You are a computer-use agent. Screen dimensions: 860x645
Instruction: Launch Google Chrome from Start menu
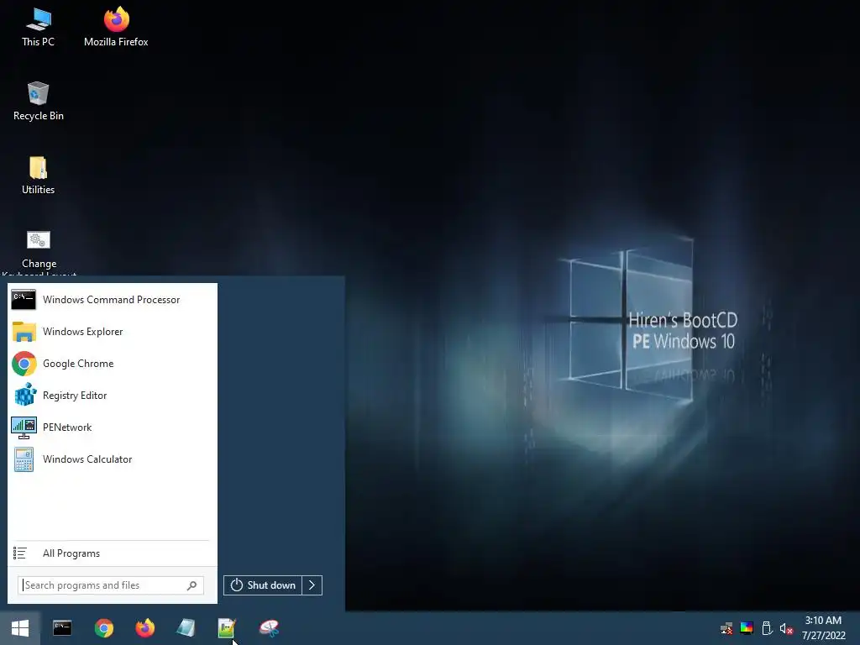point(112,363)
